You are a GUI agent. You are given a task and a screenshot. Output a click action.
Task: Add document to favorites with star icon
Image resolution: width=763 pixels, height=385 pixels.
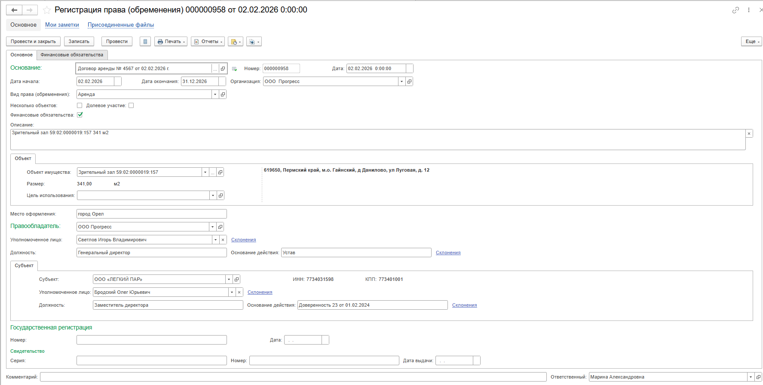pyautogui.click(x=47, y=10)
